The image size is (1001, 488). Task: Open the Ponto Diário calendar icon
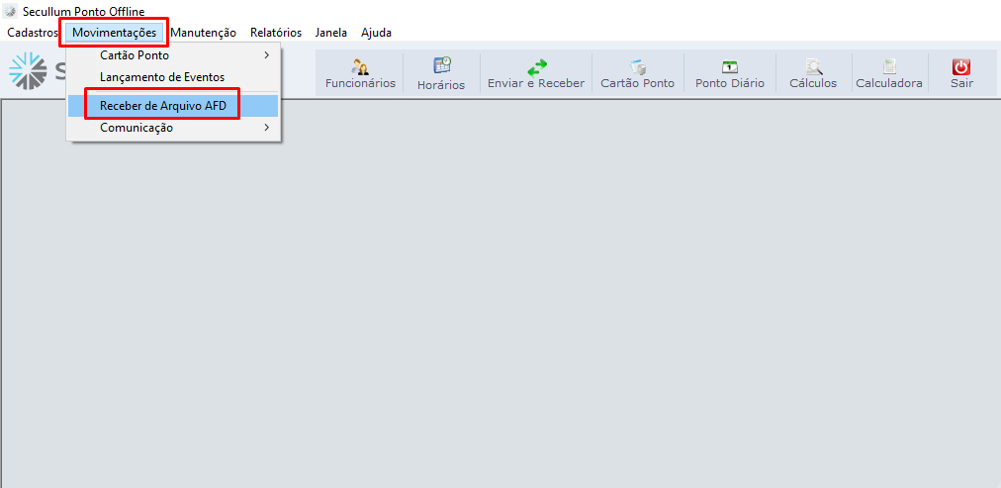click(x=730, y=67)
